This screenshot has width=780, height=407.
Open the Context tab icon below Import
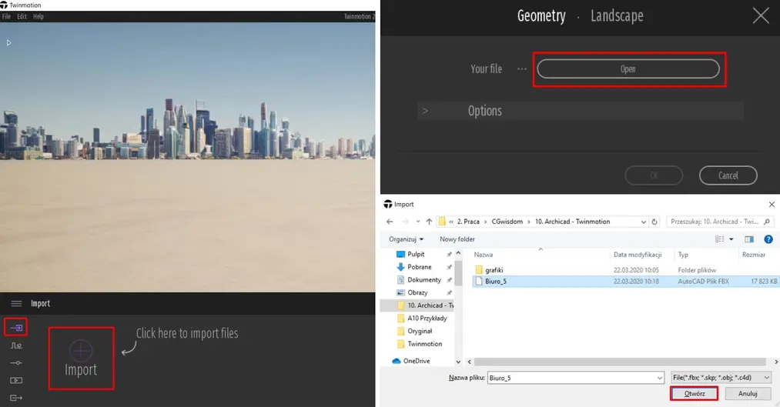15,345
